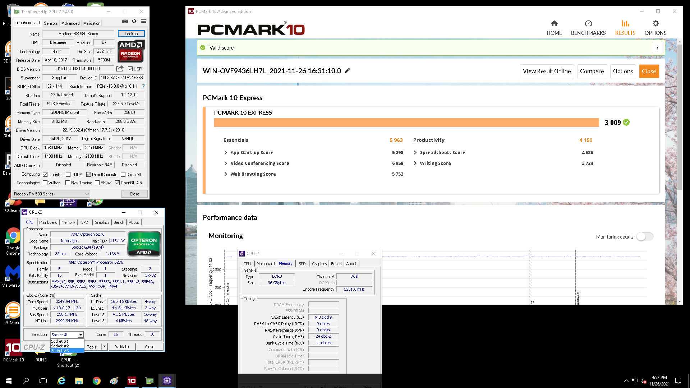The image size is (690, 388).
Task: Open Graphics tab in Memory CPU-Z window
Action: (319, 264)
